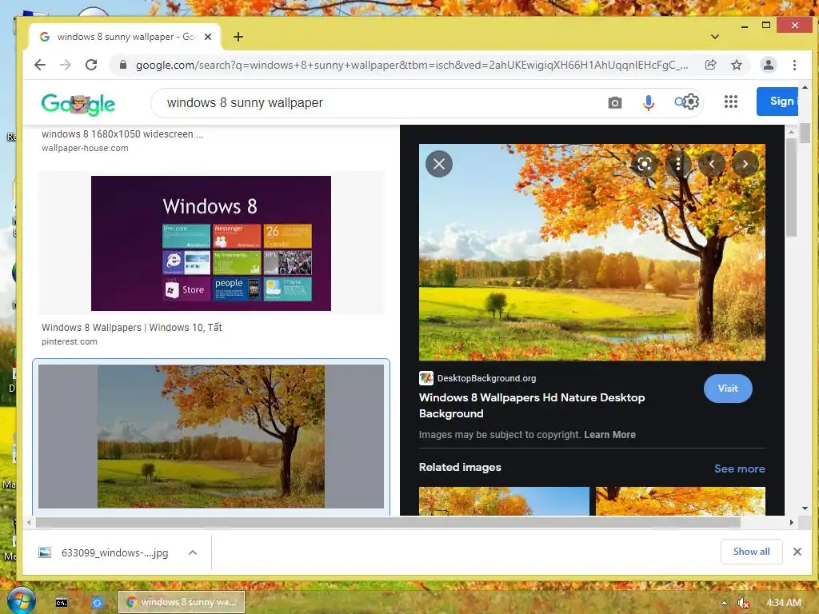Click the DesktopBackground.org source link
The width and height of the screenshot is (819, 614).
coord(486,378)
